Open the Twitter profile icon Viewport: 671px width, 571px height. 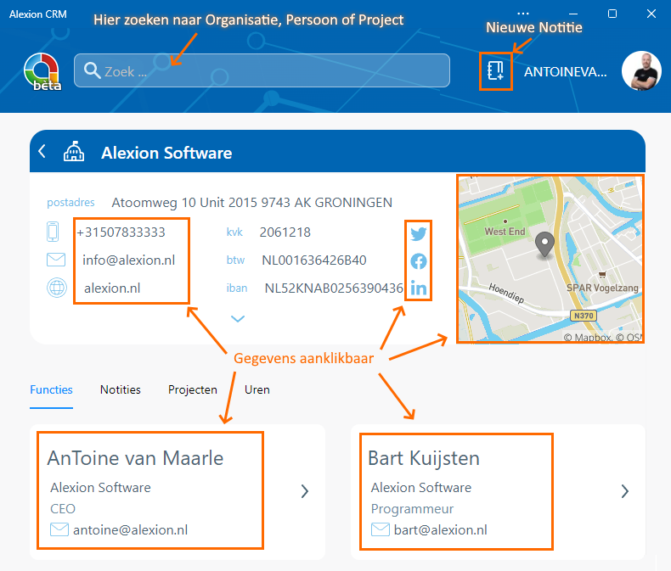419,234
